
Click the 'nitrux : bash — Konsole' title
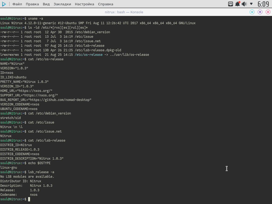click(x=124, y=12)
